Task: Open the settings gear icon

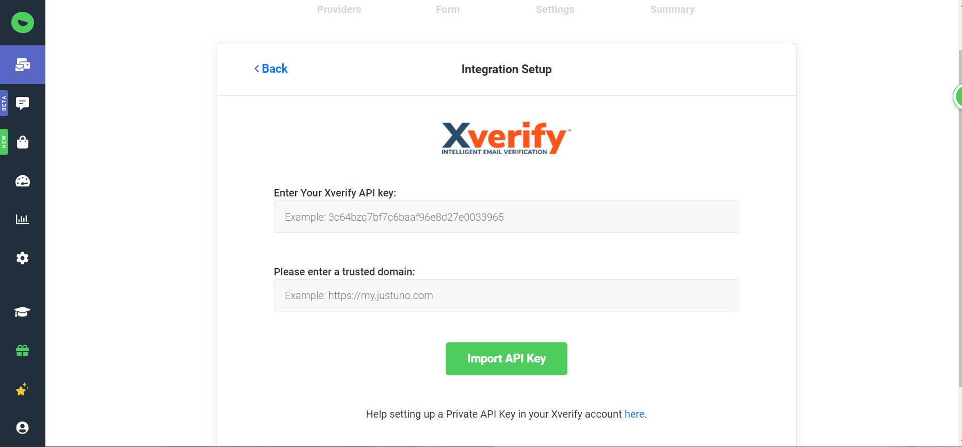Action: coord(23,258)
